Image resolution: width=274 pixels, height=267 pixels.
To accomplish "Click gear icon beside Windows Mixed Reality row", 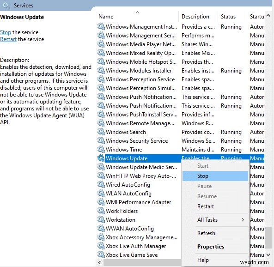I will point(101,53).
